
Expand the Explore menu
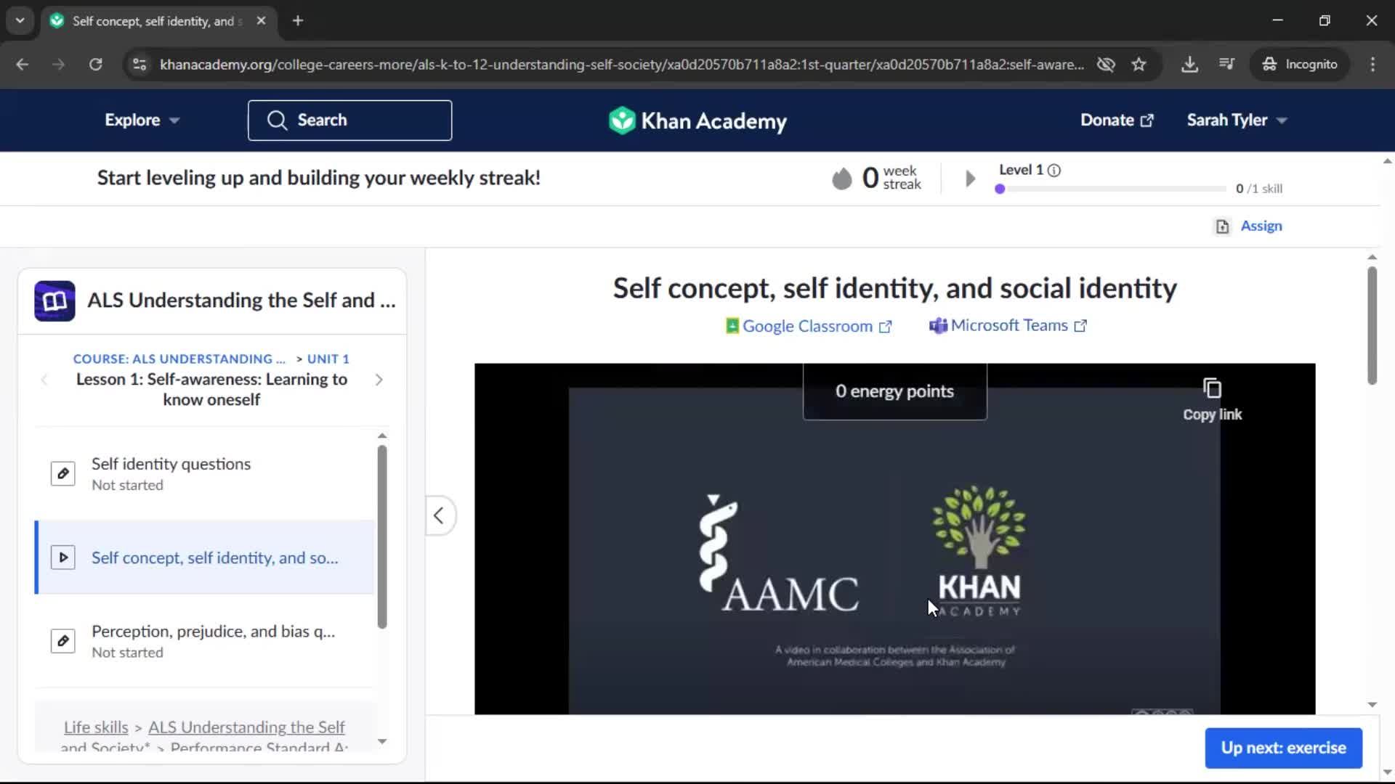[x=142, y=120]
